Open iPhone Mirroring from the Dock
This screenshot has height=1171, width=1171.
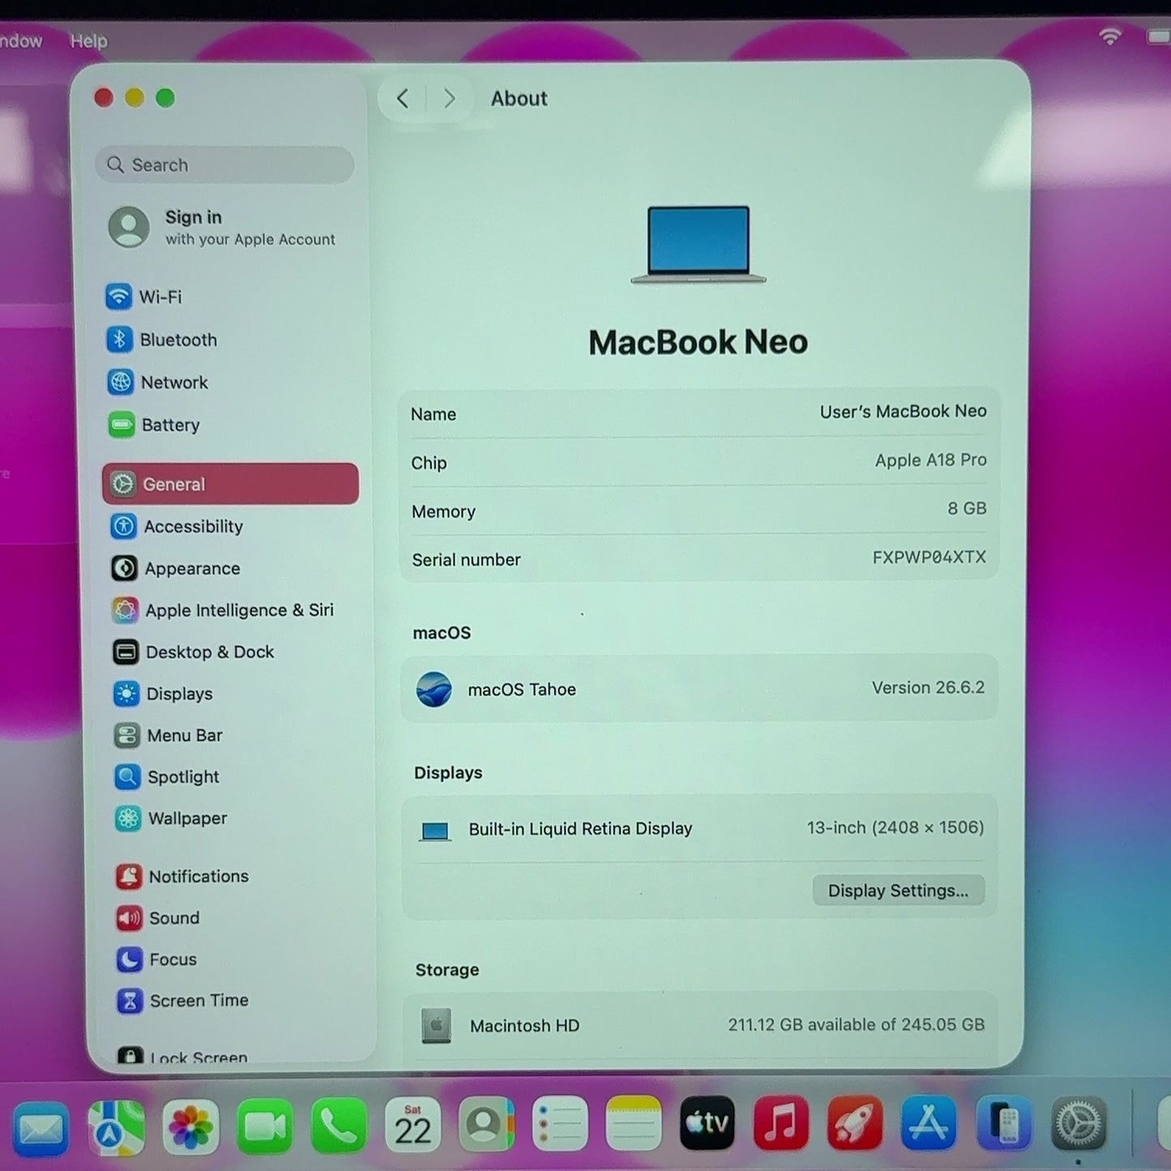[1003, 1123]
